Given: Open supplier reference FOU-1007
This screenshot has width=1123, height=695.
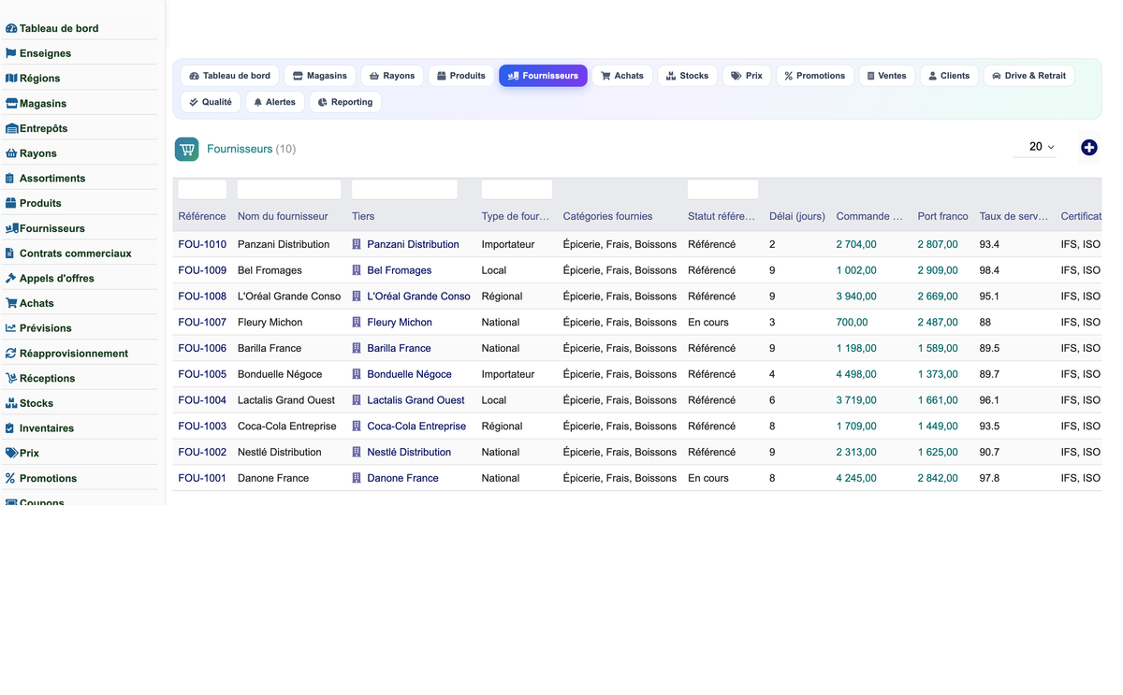Looking at the screenshot, I should click(202, 322).
